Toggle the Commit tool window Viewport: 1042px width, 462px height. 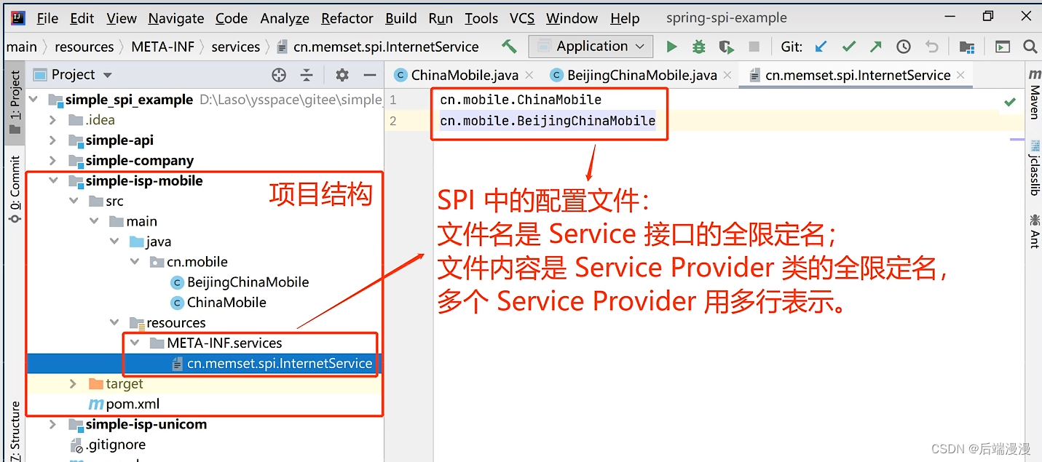15,188
